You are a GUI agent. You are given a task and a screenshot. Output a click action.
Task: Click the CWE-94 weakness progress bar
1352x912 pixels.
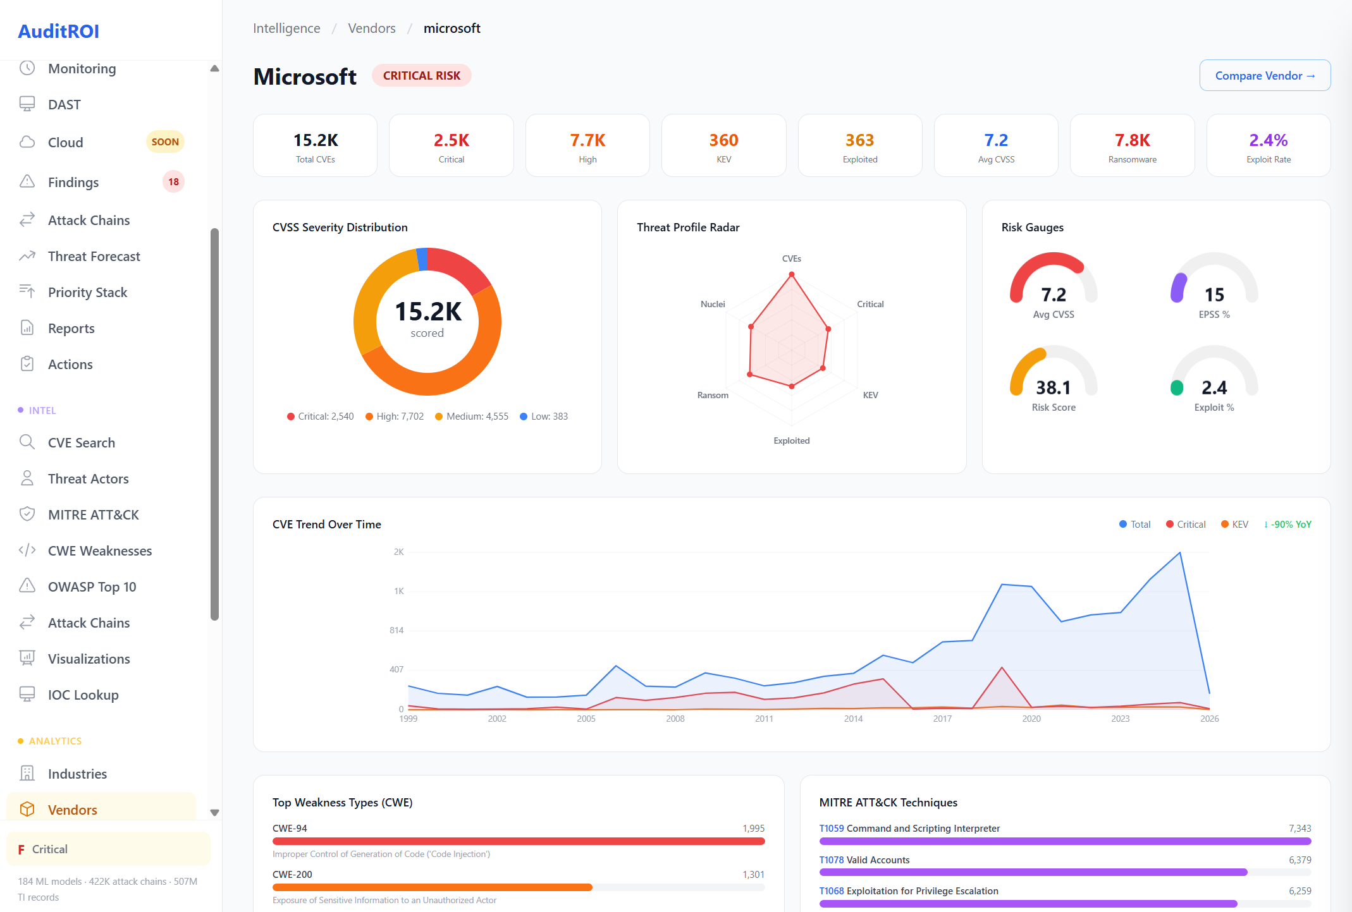(x=519, y=841)
